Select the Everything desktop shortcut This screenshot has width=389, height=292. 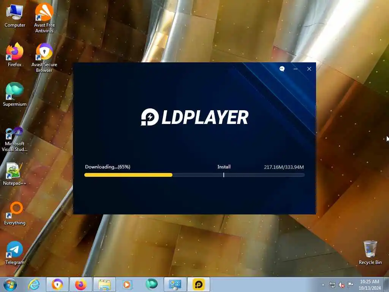click(15, 213)
